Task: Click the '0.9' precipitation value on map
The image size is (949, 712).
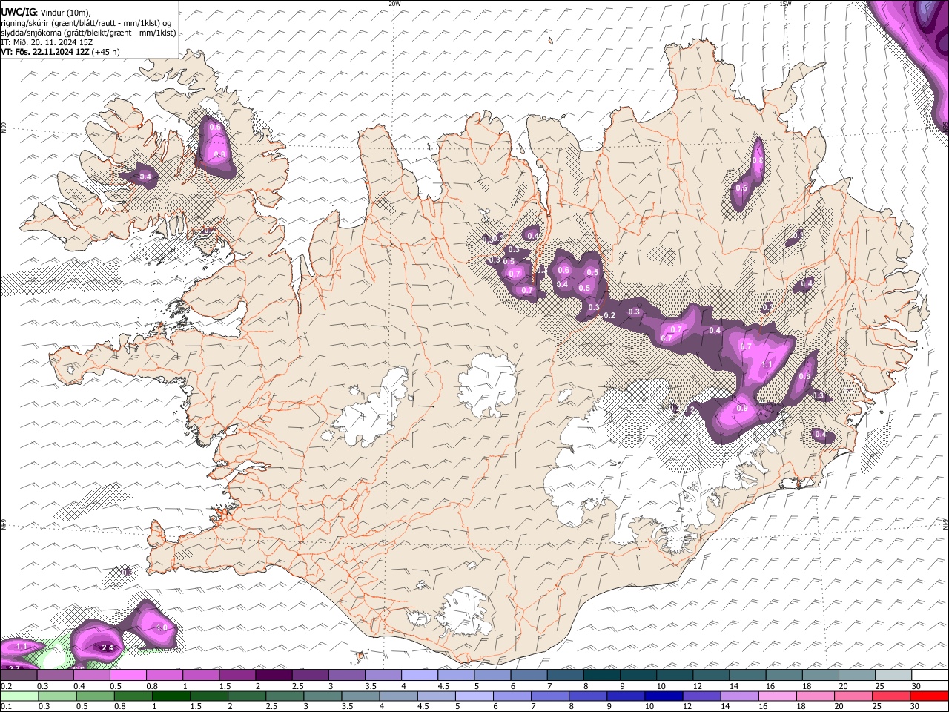Action: pyautogui.click(x=741, y=408)
